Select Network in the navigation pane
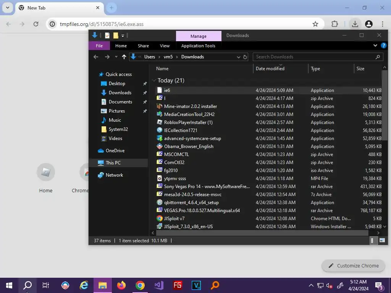 (x=114, y=175)
